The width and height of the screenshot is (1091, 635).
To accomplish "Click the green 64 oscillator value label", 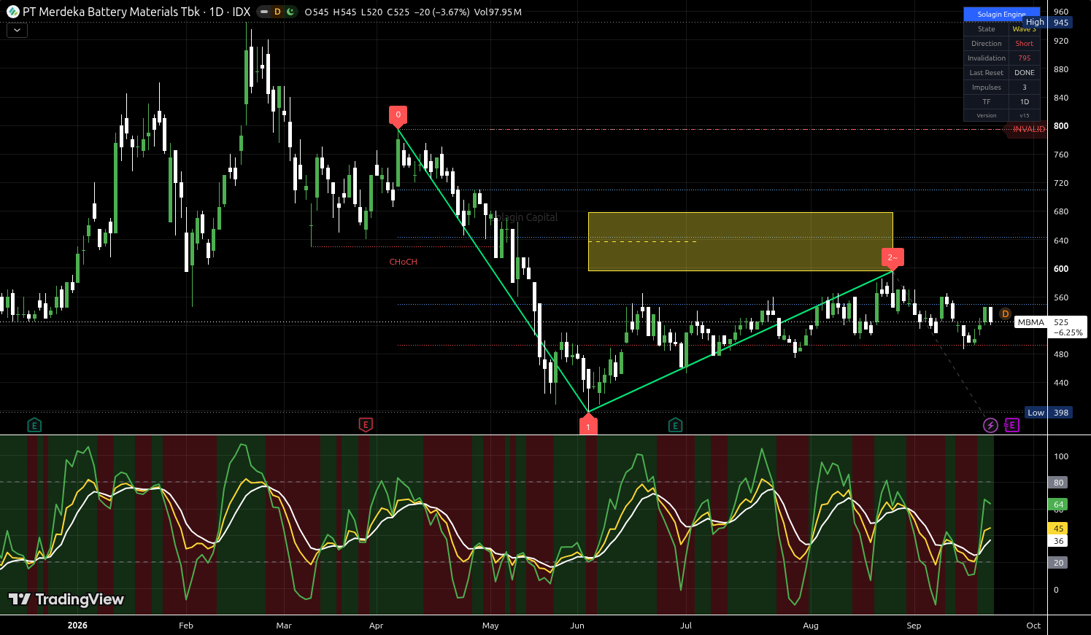I will click(1058, 505).
